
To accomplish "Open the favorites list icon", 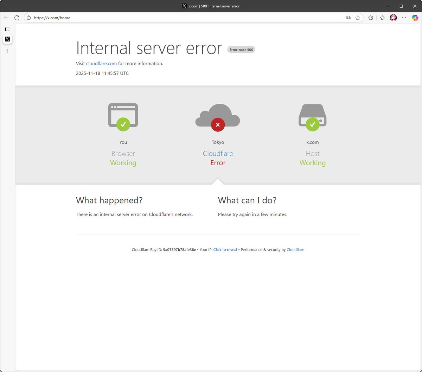I will pyautogui.click(x=383, y=18).
